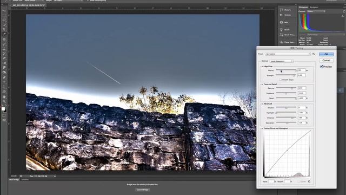346x195 pixels.
Task: Switch to the Histogram tab
Action: tap(303, 7)
